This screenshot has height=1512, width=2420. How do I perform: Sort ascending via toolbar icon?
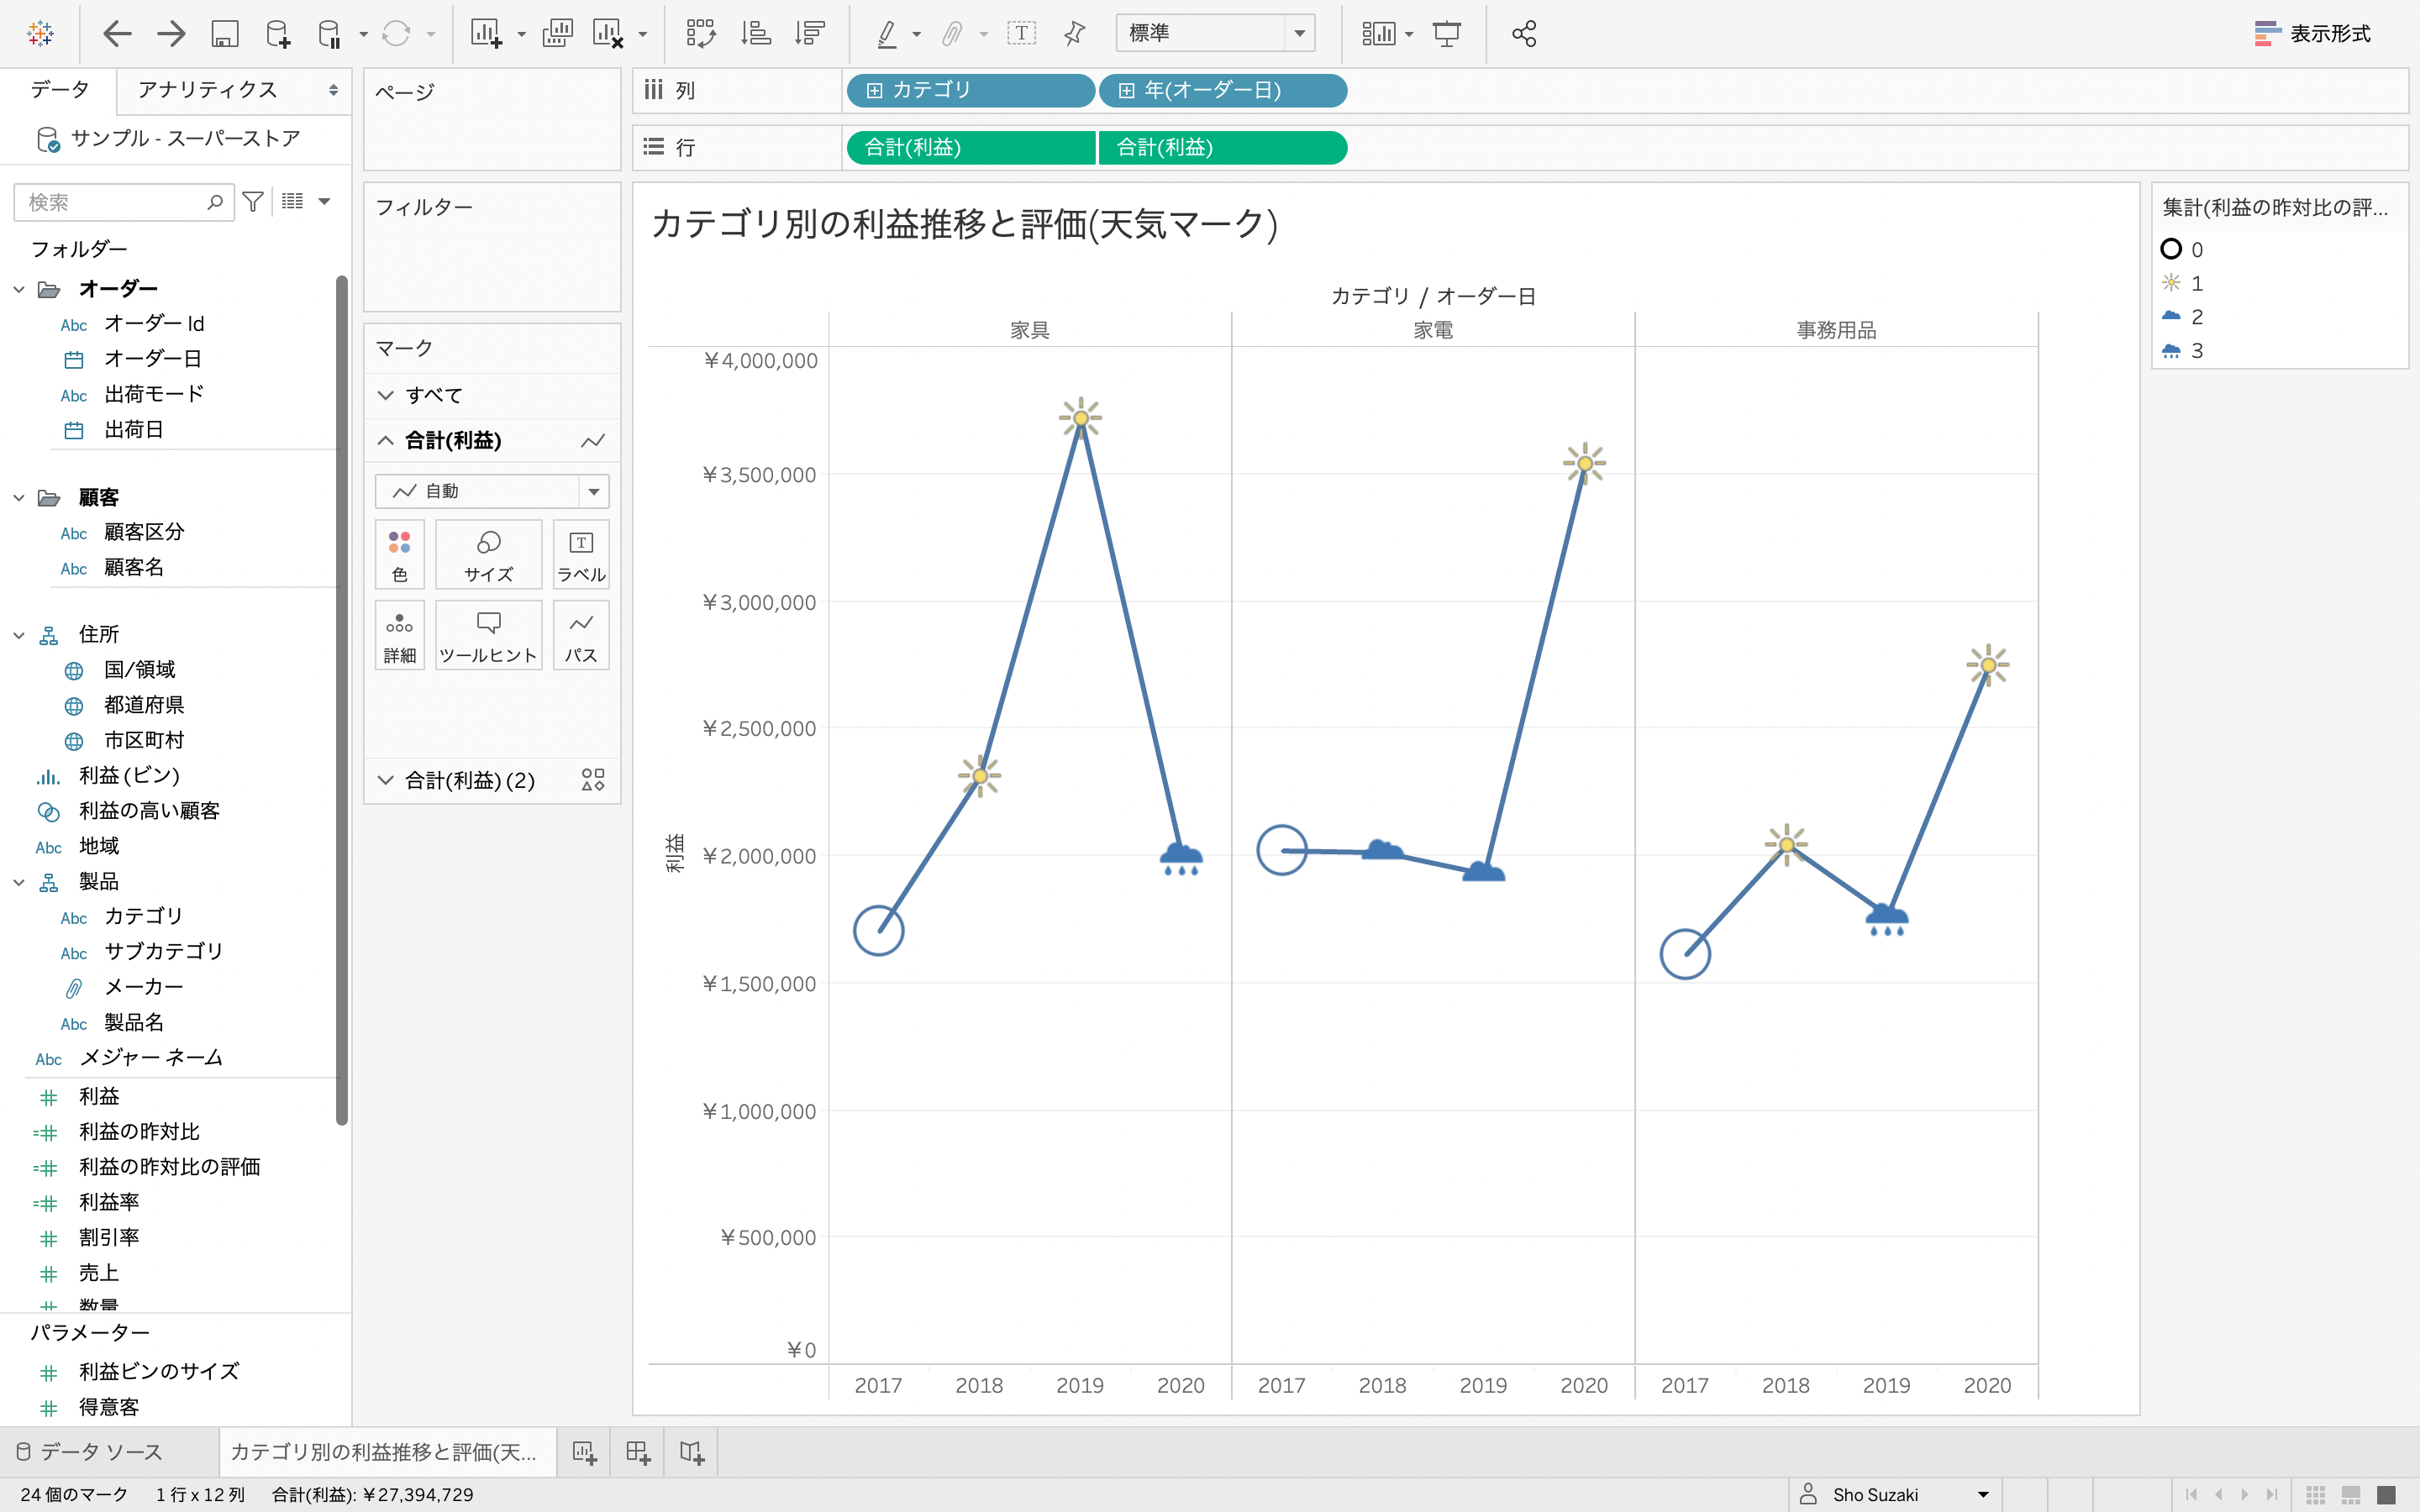(x=755, y=34)
